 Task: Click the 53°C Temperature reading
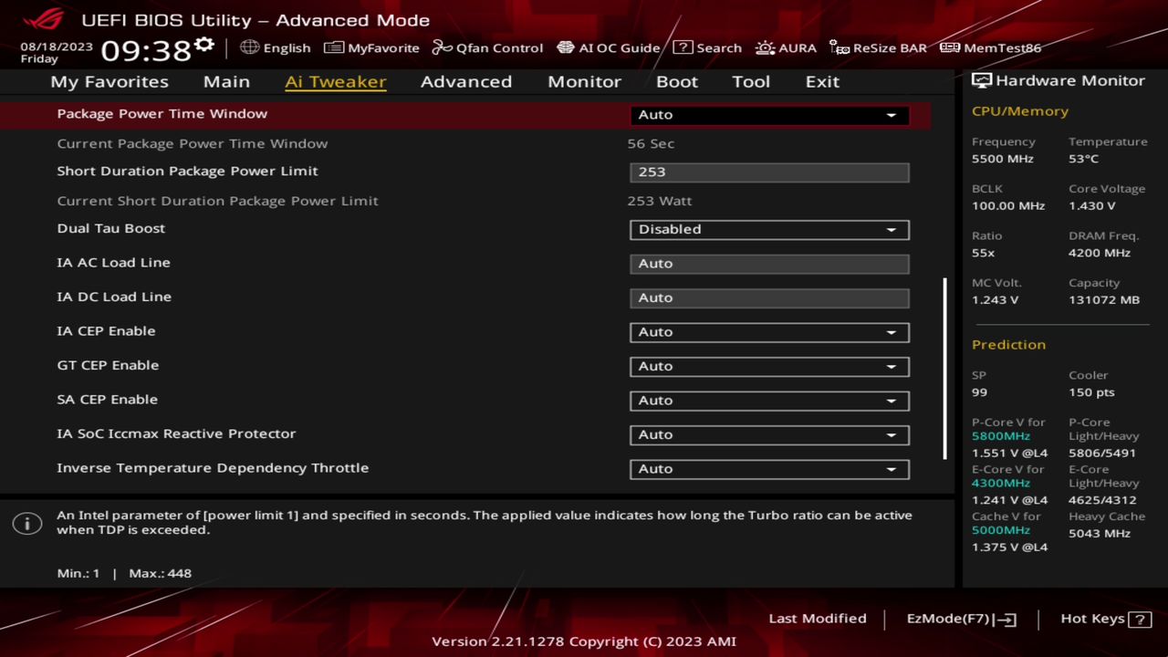pos(1083,159)
